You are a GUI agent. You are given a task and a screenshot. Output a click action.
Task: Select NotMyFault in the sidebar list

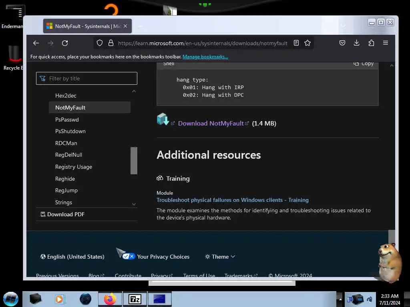pyautogui.click(x=89, y=108)
